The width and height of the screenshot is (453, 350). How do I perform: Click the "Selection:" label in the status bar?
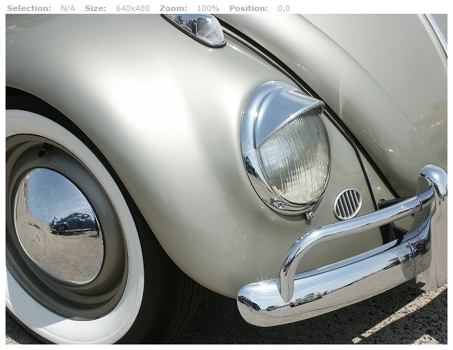[x=29, y=8]
